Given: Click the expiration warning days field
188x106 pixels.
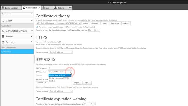Looking at the screenshot, I should tap(86, 104).
